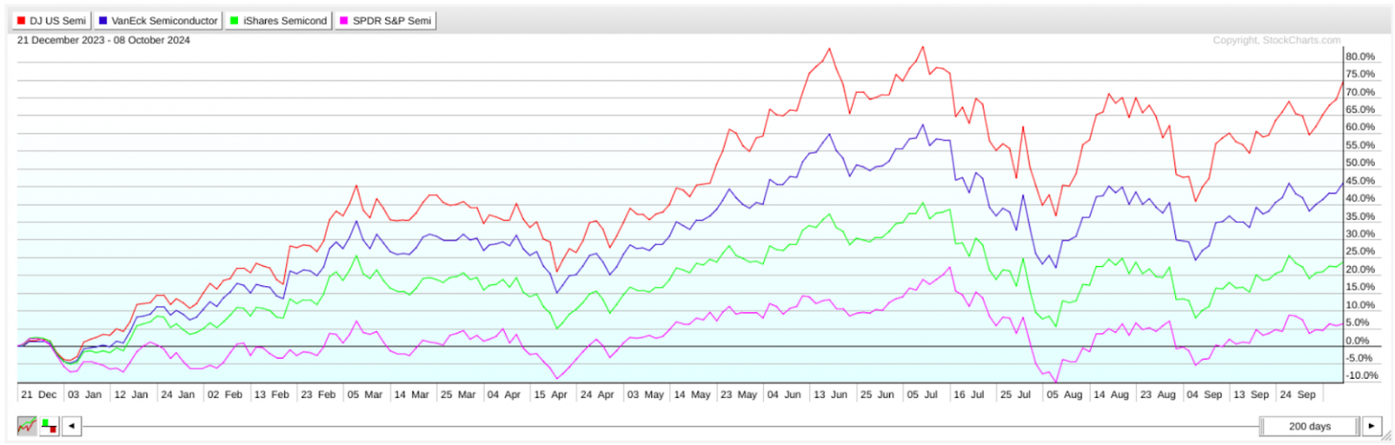Click the 05 Aug date label

pyautogui.click(x=1064, y=396)
